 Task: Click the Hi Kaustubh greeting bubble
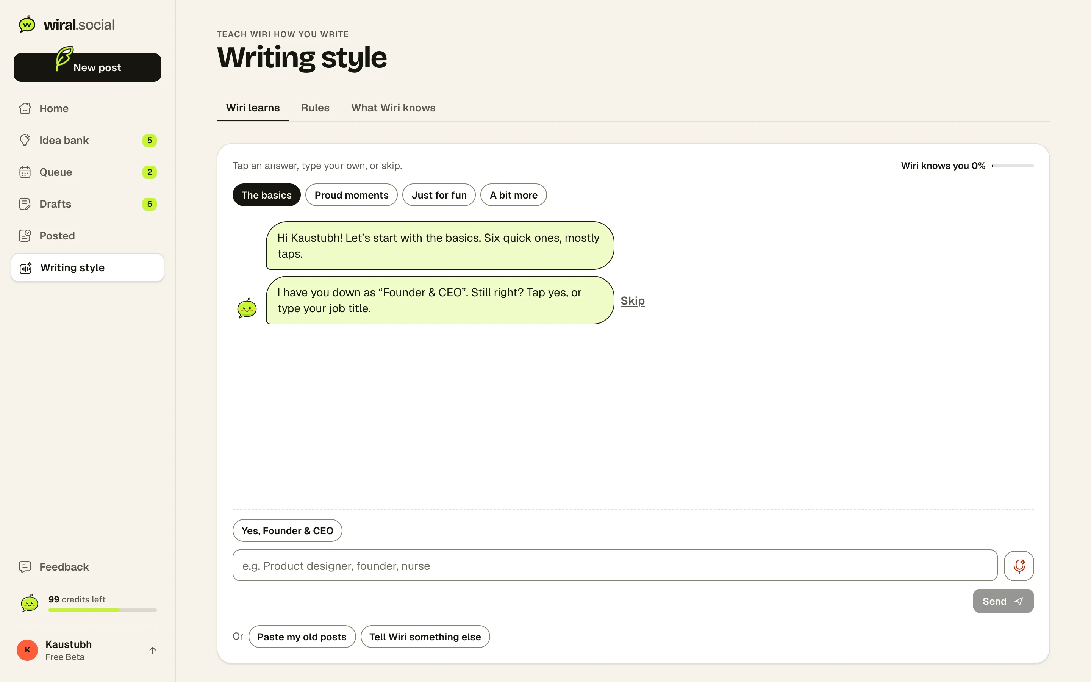(439, 246)
